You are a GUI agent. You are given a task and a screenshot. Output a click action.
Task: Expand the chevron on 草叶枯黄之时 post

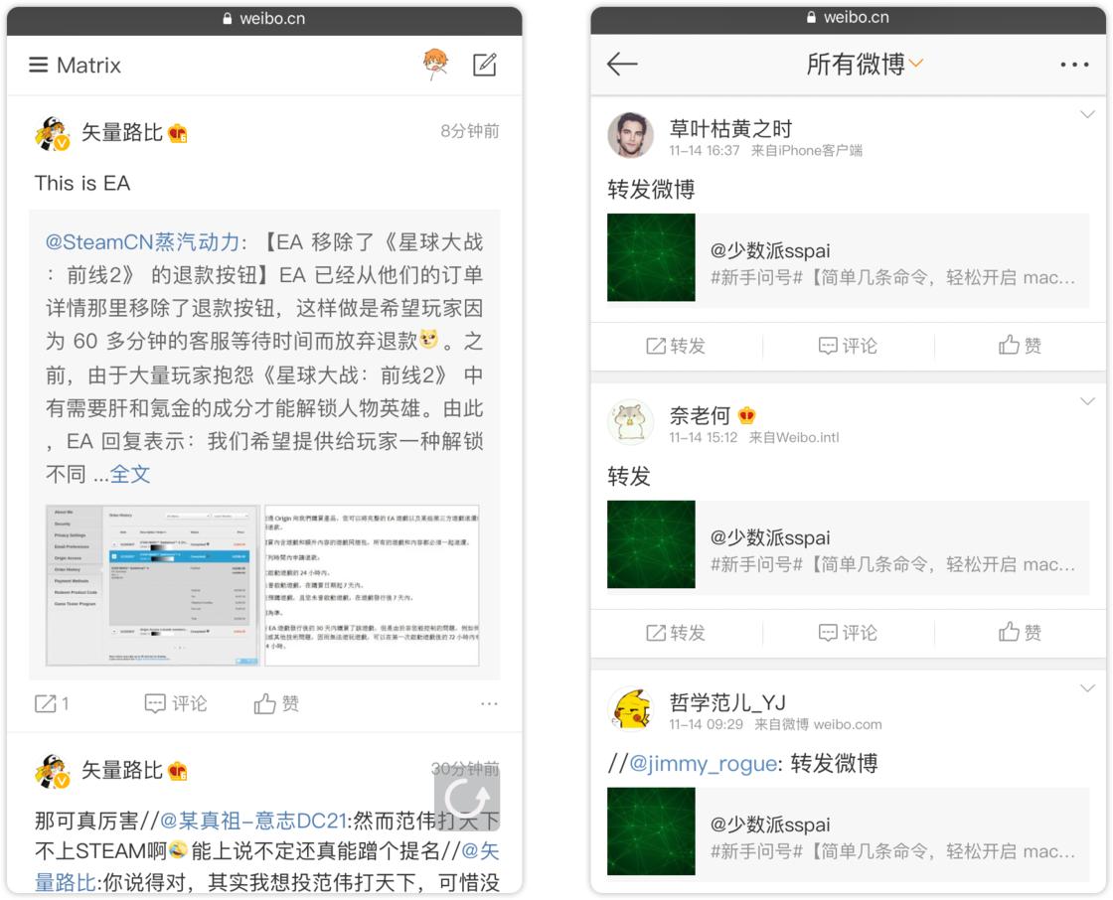1087,114
